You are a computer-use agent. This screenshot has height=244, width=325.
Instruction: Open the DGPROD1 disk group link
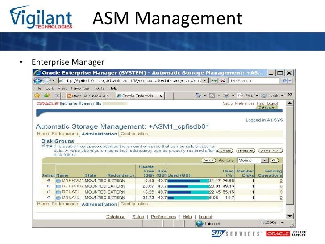pyautogui.click(x=73, y=181)
